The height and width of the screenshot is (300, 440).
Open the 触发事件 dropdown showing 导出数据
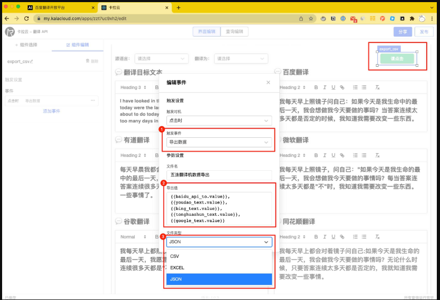point(219,142)
